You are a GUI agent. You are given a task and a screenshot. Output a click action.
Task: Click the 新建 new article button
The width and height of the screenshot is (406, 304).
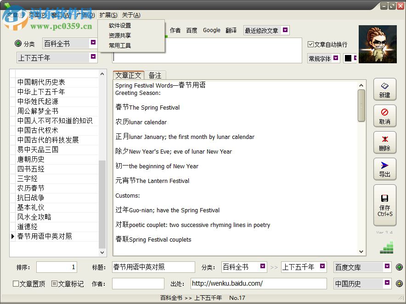pos(385,89)
